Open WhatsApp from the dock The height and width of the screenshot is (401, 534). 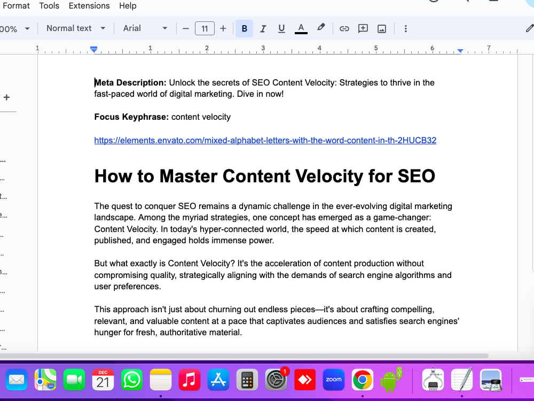(132, 380)
